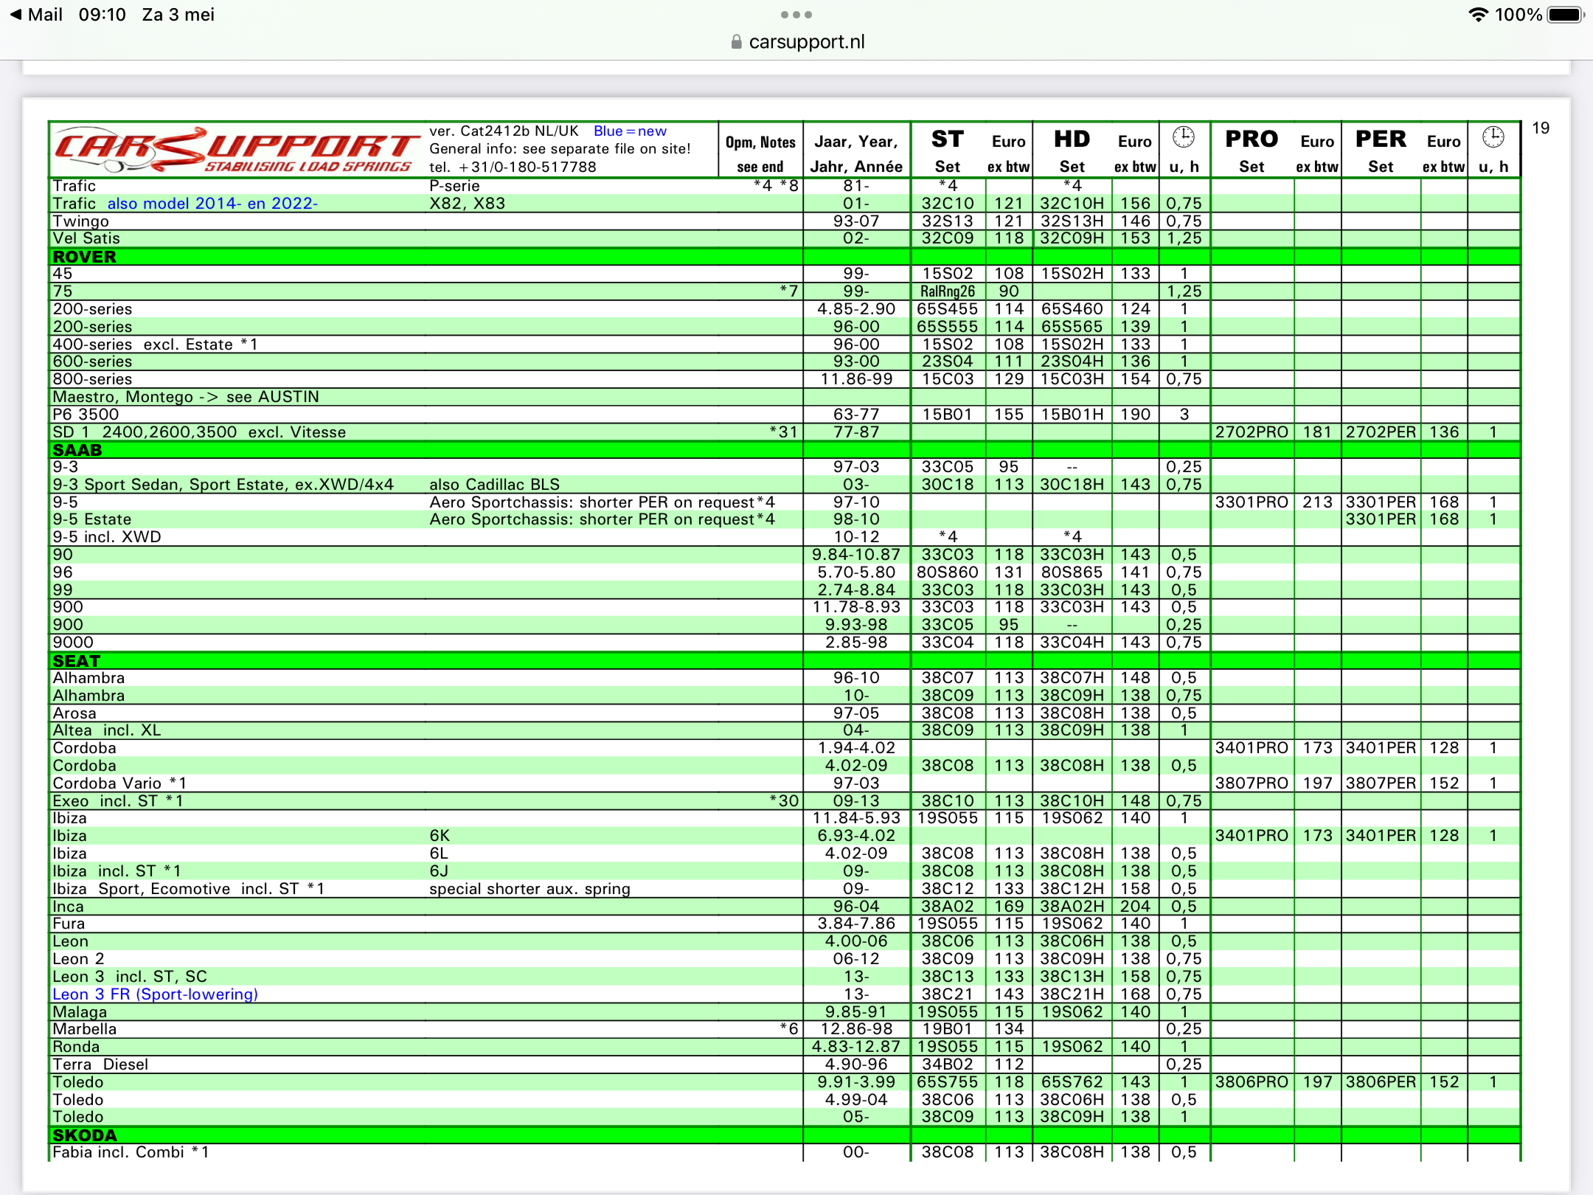
Task: Tap the 'Blue=new' legend text
Action: (630, 131)
